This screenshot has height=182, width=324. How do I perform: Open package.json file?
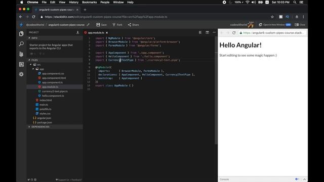coord(45,122)
